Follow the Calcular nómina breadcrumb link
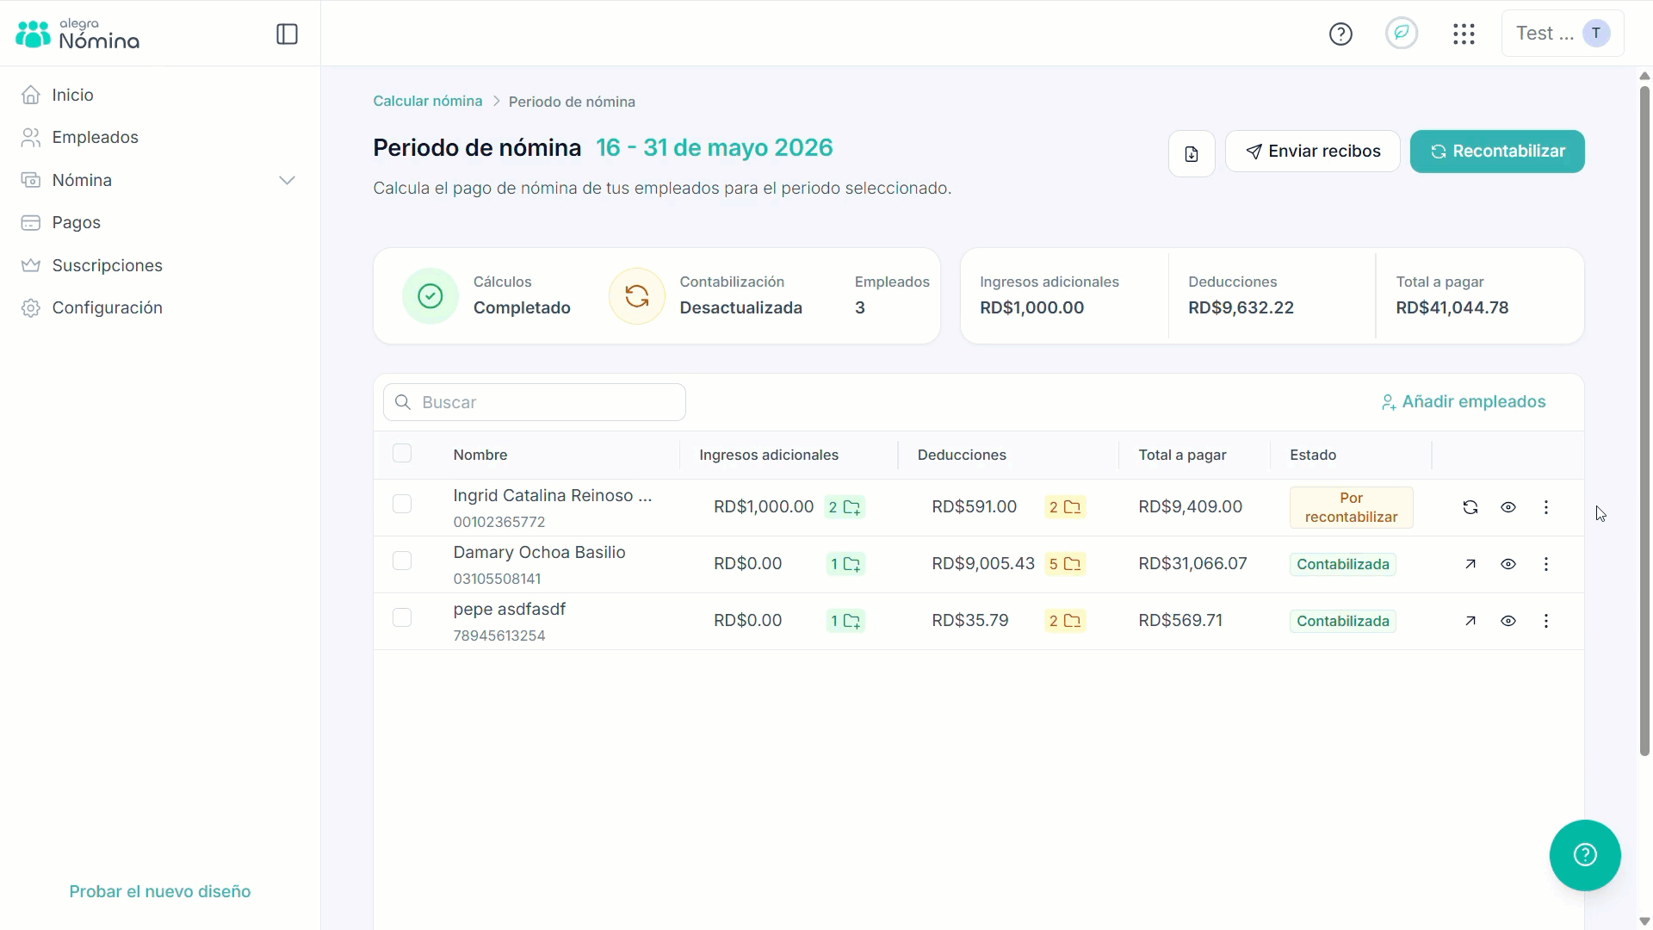Image resolution: width=1653 pixels, height=930 pixels. pos(427,101)
